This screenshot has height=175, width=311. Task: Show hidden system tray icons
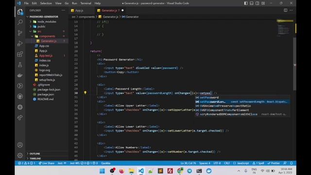pos(239,171)
